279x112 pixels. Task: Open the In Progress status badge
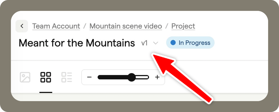[x=190, y=43]
